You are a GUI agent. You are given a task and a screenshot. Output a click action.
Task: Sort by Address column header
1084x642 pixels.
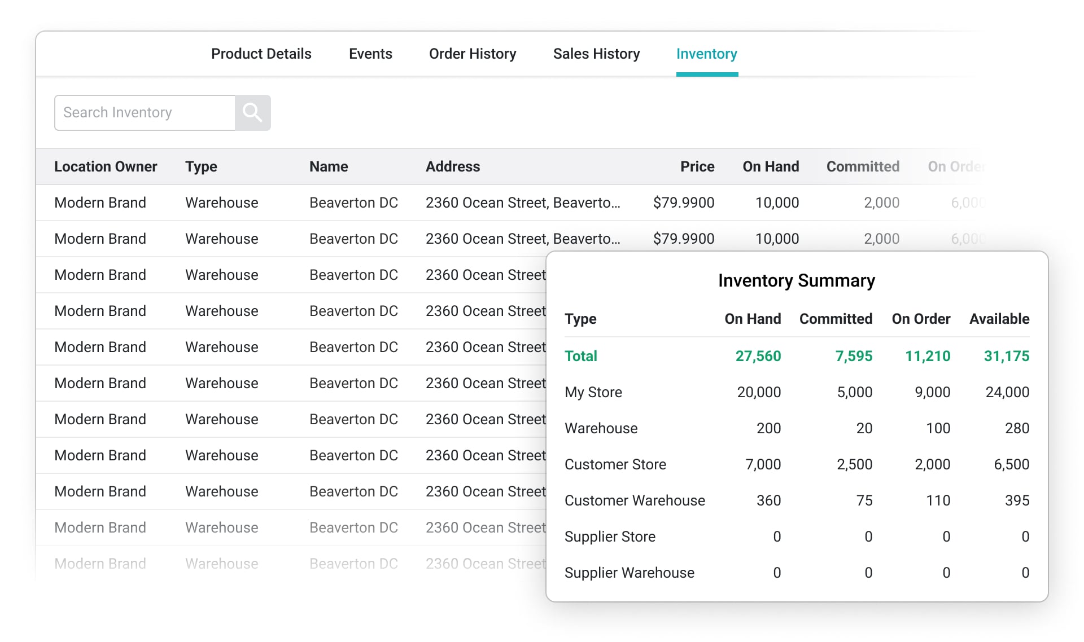pyautogui.click(x=452, y=166)
